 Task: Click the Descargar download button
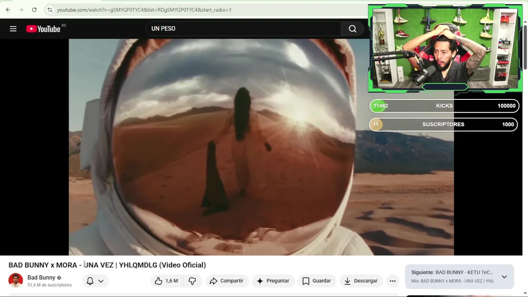point(361,281)
